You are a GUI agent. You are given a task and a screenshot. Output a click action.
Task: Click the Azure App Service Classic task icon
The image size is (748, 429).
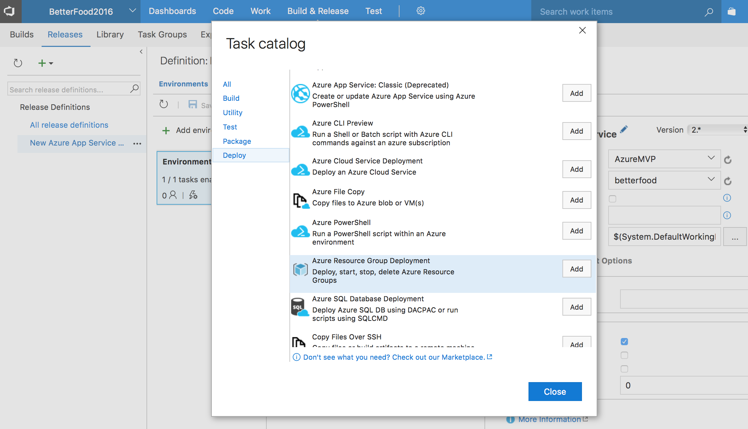pos(301,93)
